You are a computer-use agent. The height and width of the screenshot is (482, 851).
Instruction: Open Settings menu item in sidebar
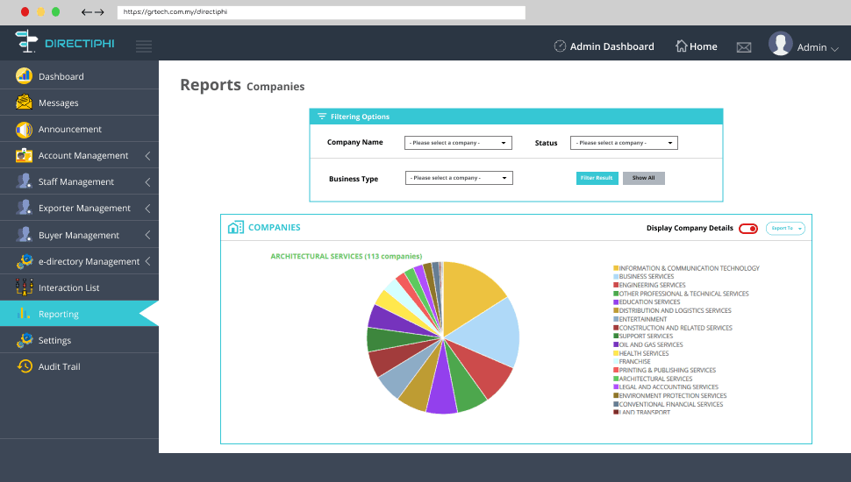(x=79, y=340)
